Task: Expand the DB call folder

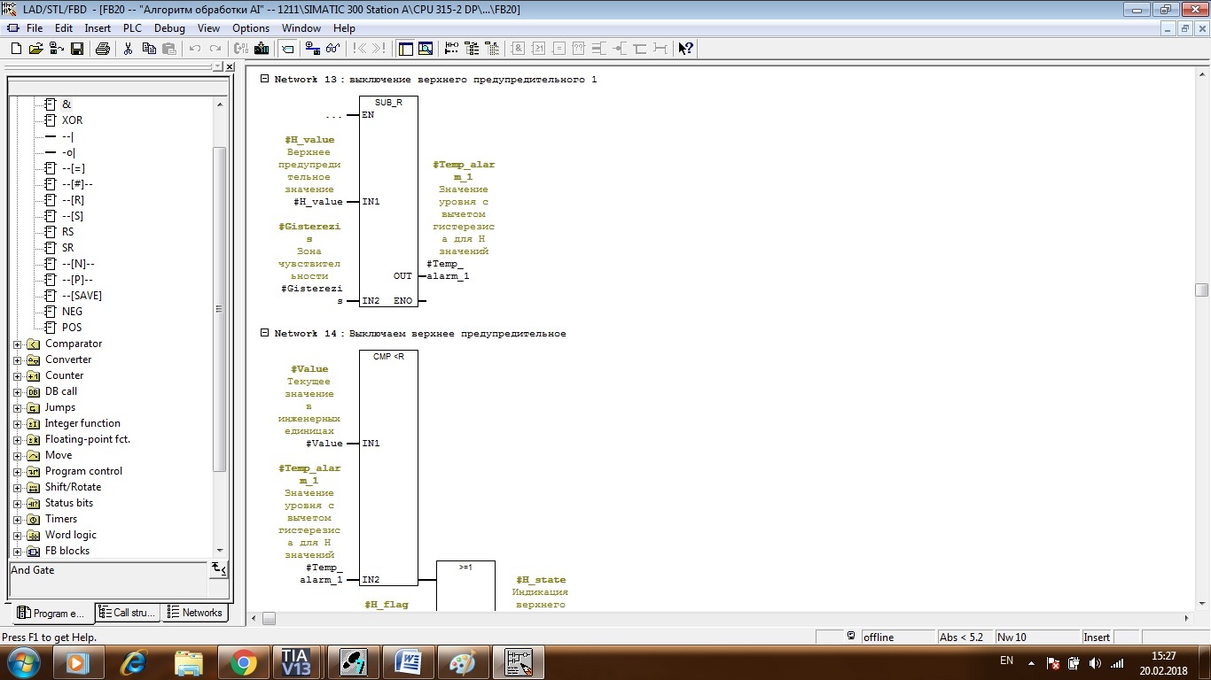Action: pos(17,391)
